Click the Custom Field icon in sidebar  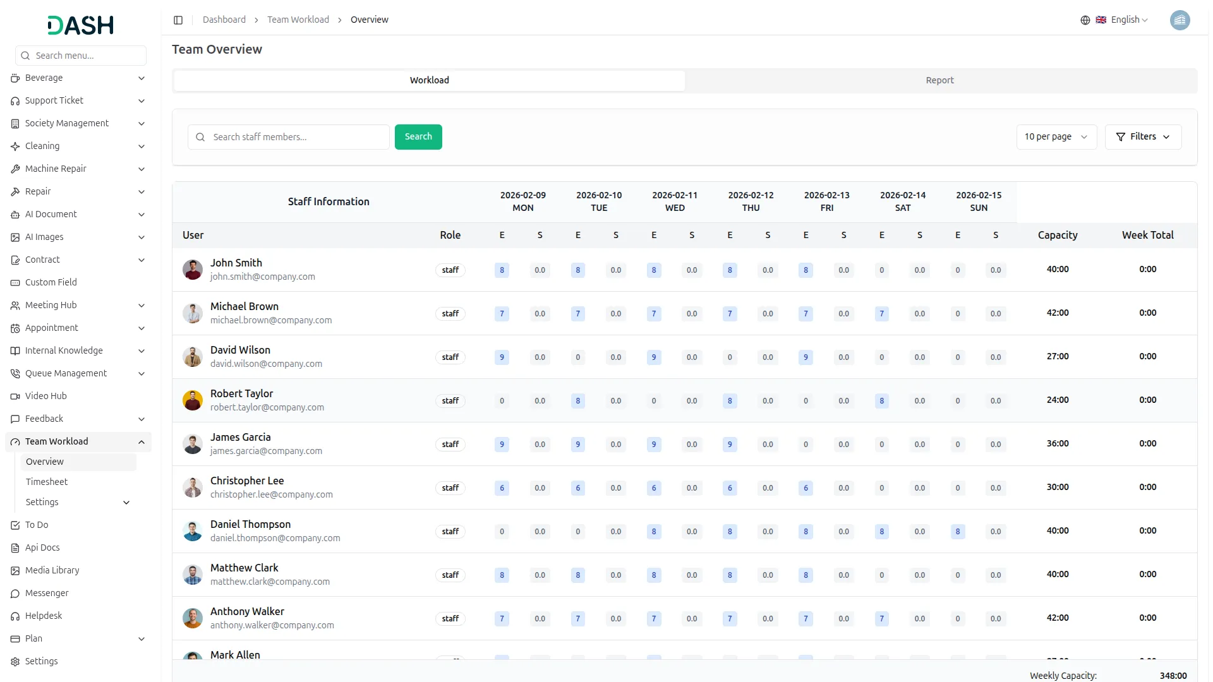[x=15, y=283]
